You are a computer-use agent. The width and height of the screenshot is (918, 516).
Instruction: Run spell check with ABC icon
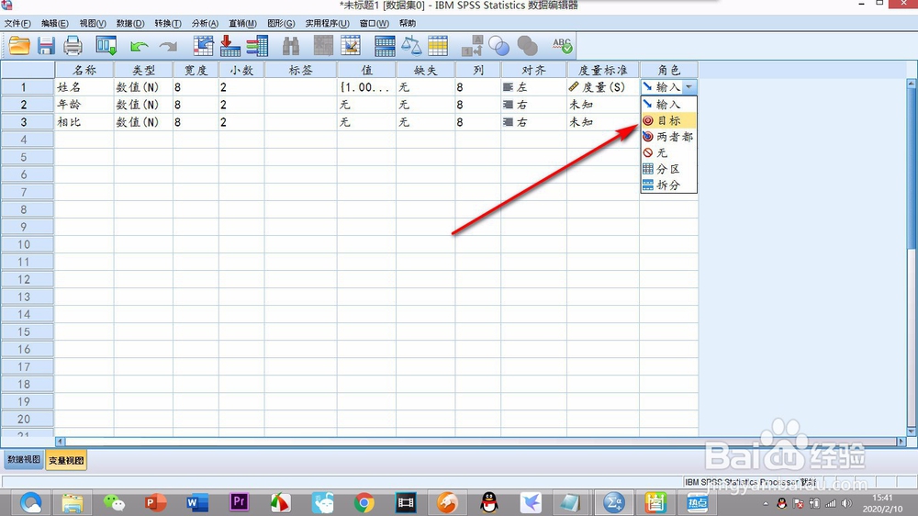pos(562,46)
